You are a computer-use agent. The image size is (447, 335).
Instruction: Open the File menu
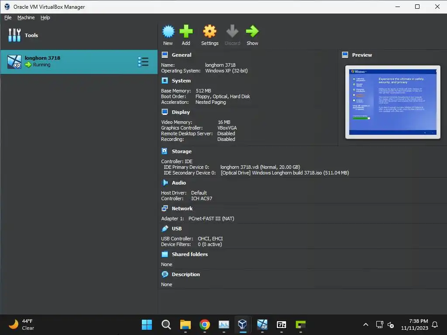8,17
